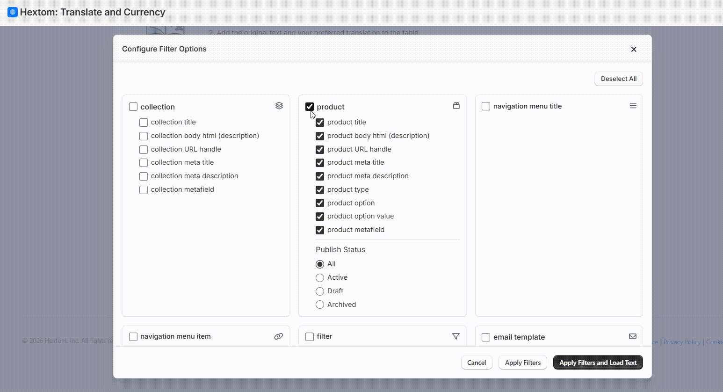The image size is (723, 392).
Task: Untick the product URL handle checkbox
Action: click(320, 150)
